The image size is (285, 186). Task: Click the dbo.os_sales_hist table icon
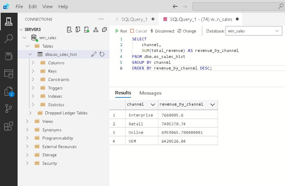pos(40,54)
